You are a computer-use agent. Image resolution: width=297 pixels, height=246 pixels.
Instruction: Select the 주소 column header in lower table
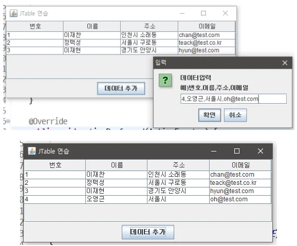tap(178, 165)
